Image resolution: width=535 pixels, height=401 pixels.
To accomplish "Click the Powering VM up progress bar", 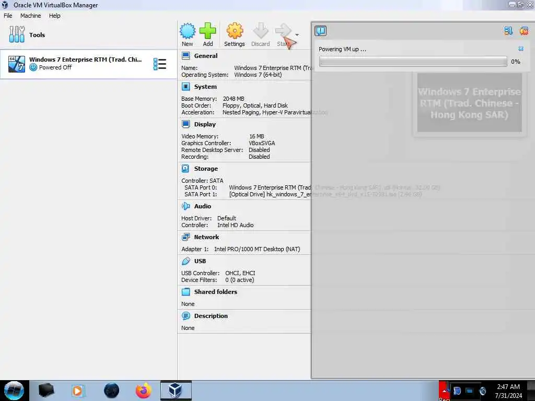I will click(x=413, y=62).
